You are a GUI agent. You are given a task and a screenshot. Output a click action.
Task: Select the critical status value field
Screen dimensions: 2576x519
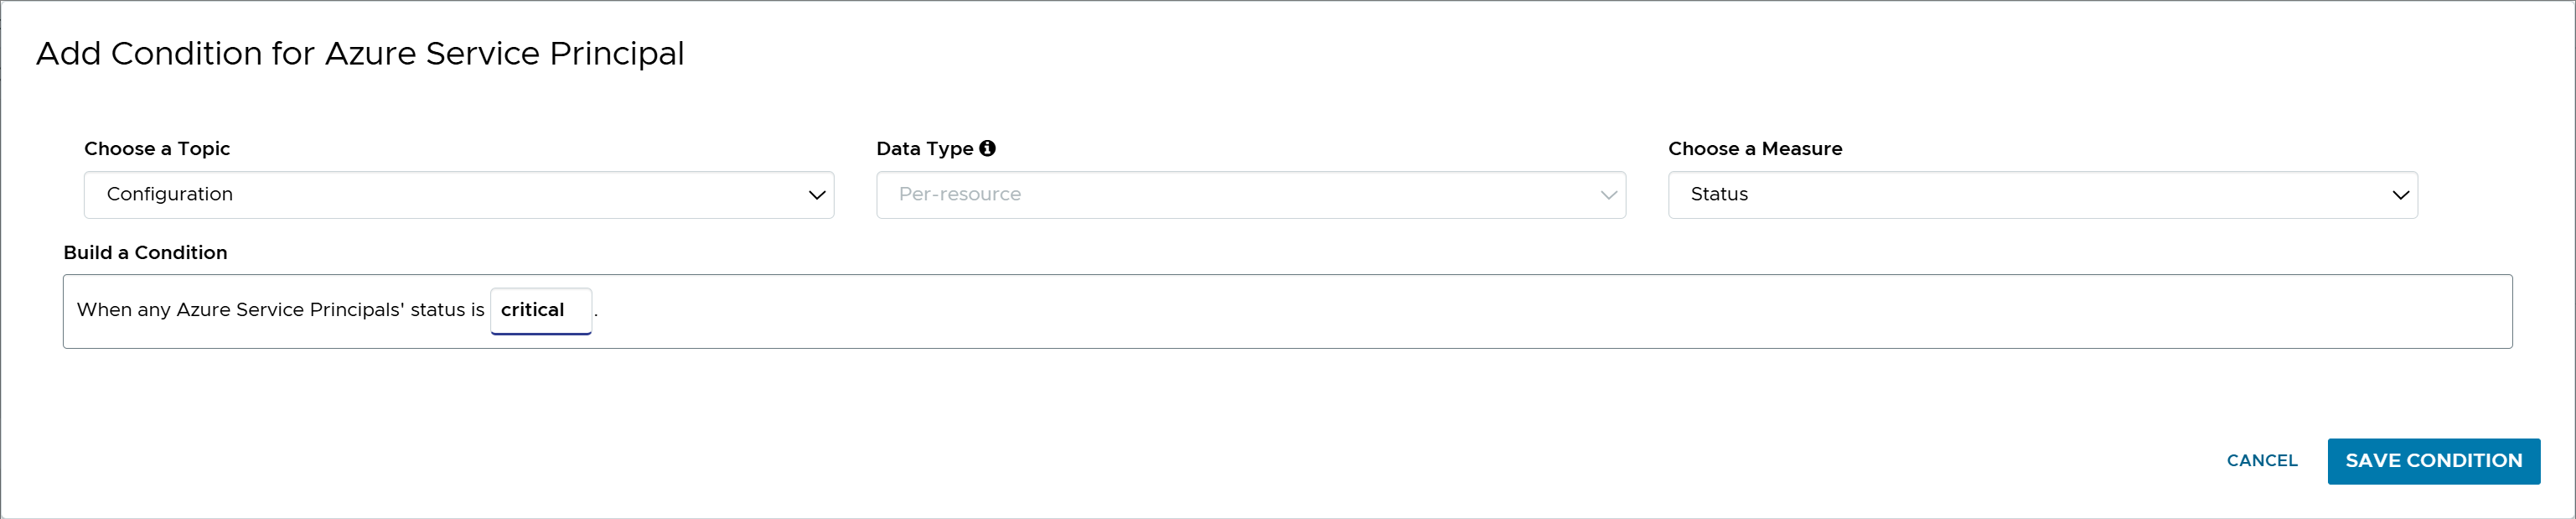click(541, 310)
